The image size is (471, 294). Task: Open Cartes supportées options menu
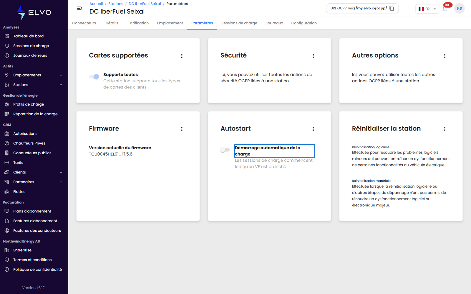(x=182, y=56)
